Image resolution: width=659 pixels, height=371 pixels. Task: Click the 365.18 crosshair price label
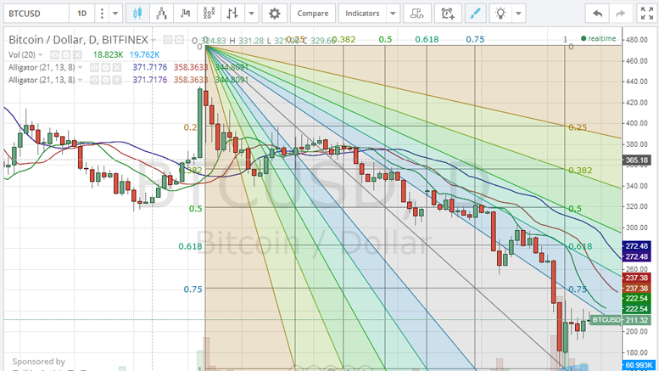coord(636,160)
